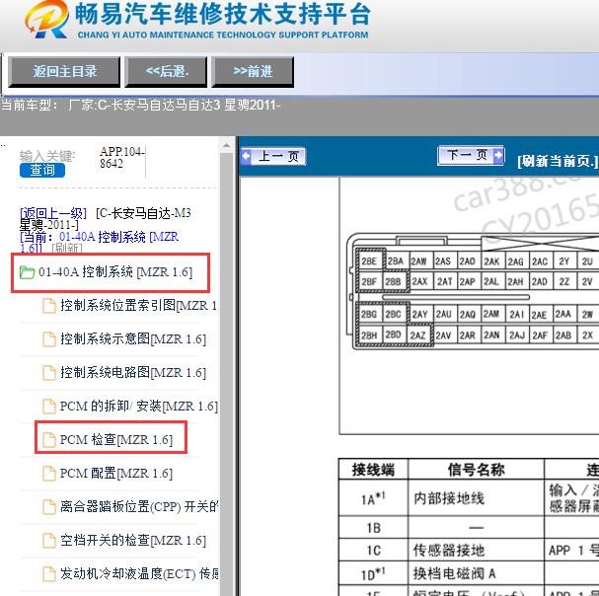The height and width of the screenshot is (596, 599).
Task: Click the left arrow icon on 上一页
Action: [247, 156]
